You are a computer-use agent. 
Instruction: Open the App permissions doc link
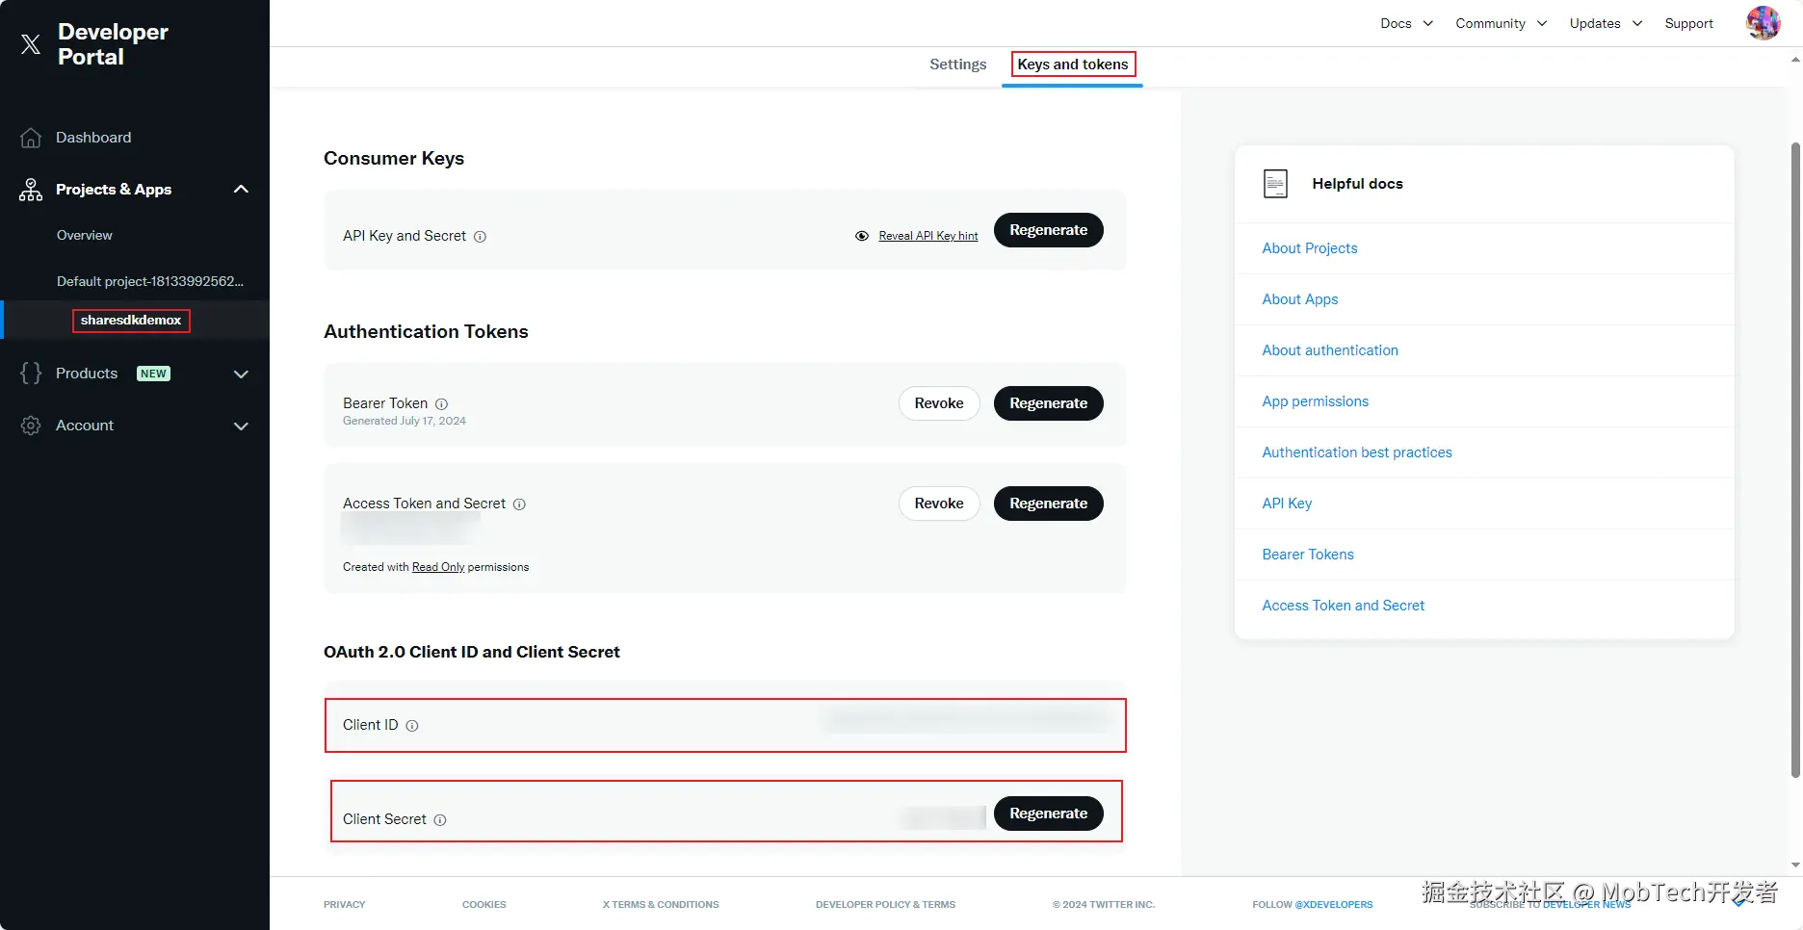tap(1316, 401)
